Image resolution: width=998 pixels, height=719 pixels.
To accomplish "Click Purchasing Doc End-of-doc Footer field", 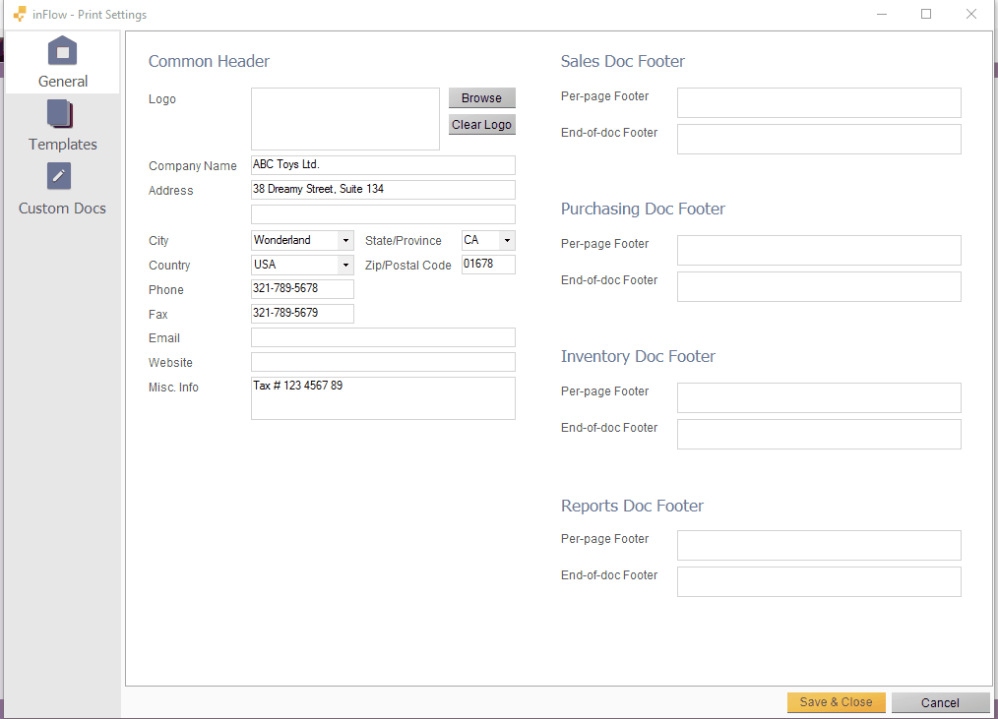I will pyautogui.click(x=819, y=286).
